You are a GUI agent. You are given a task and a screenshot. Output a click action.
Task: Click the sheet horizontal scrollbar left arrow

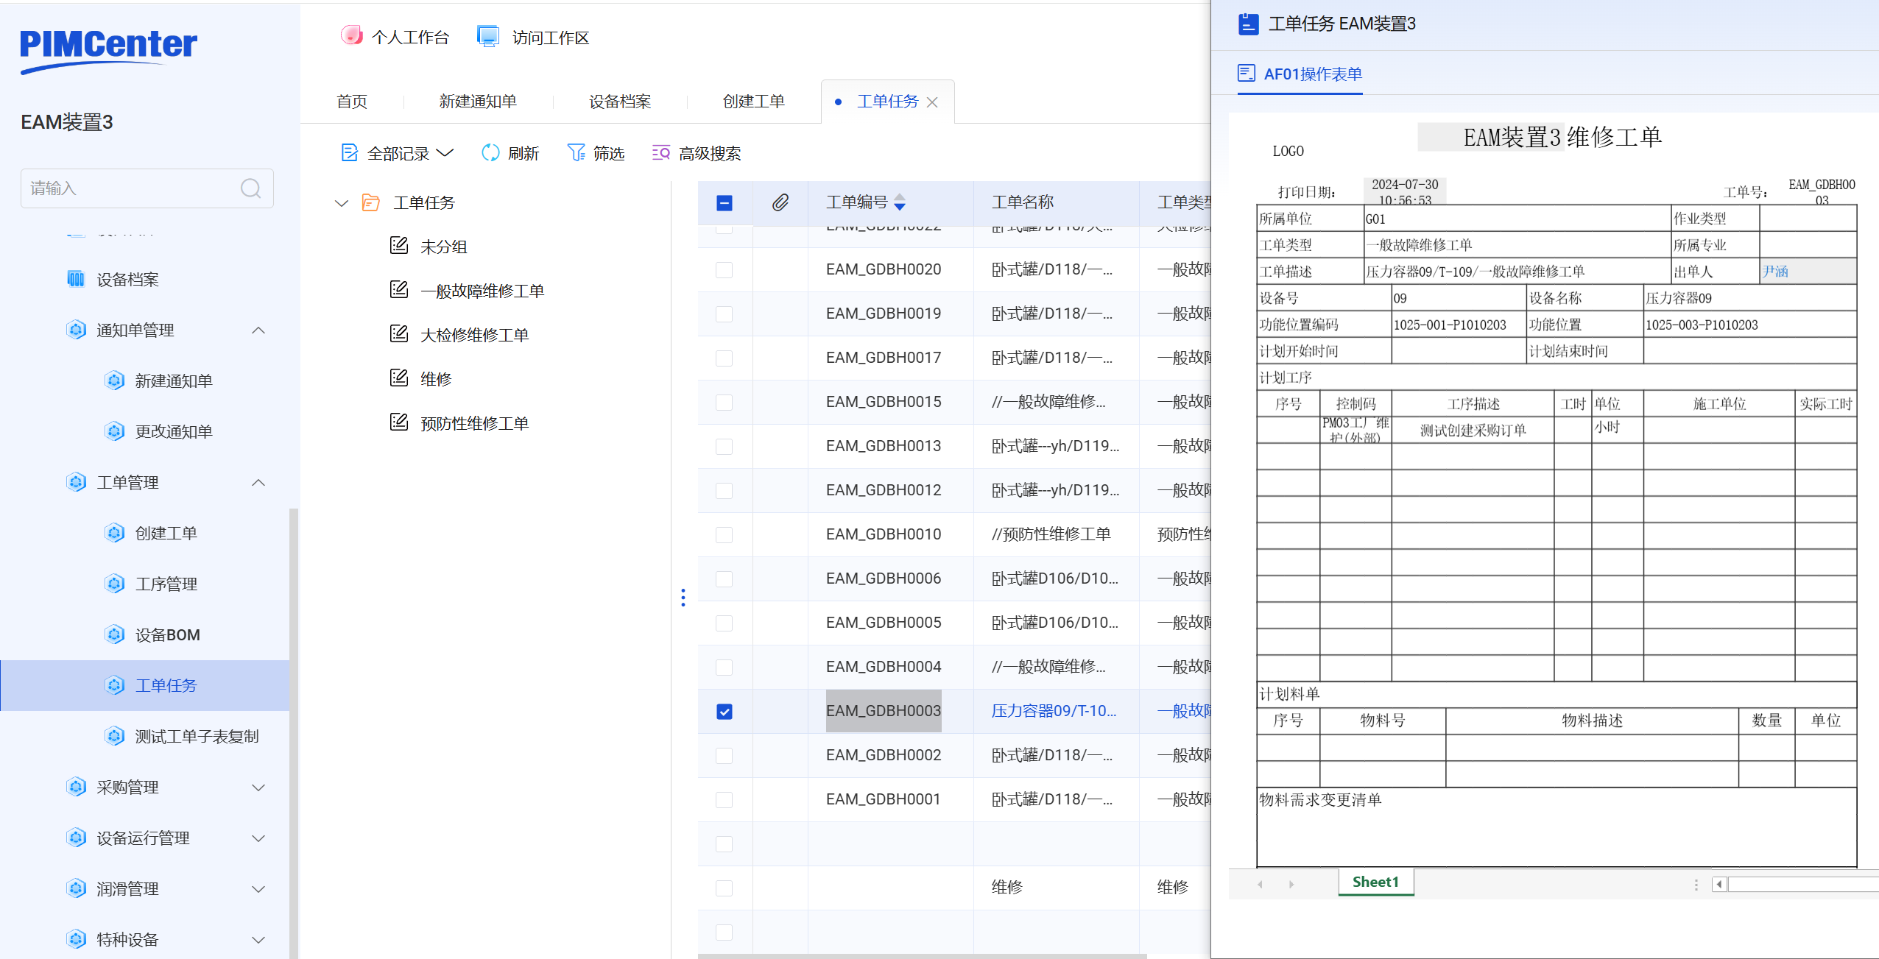(1719, 884)
